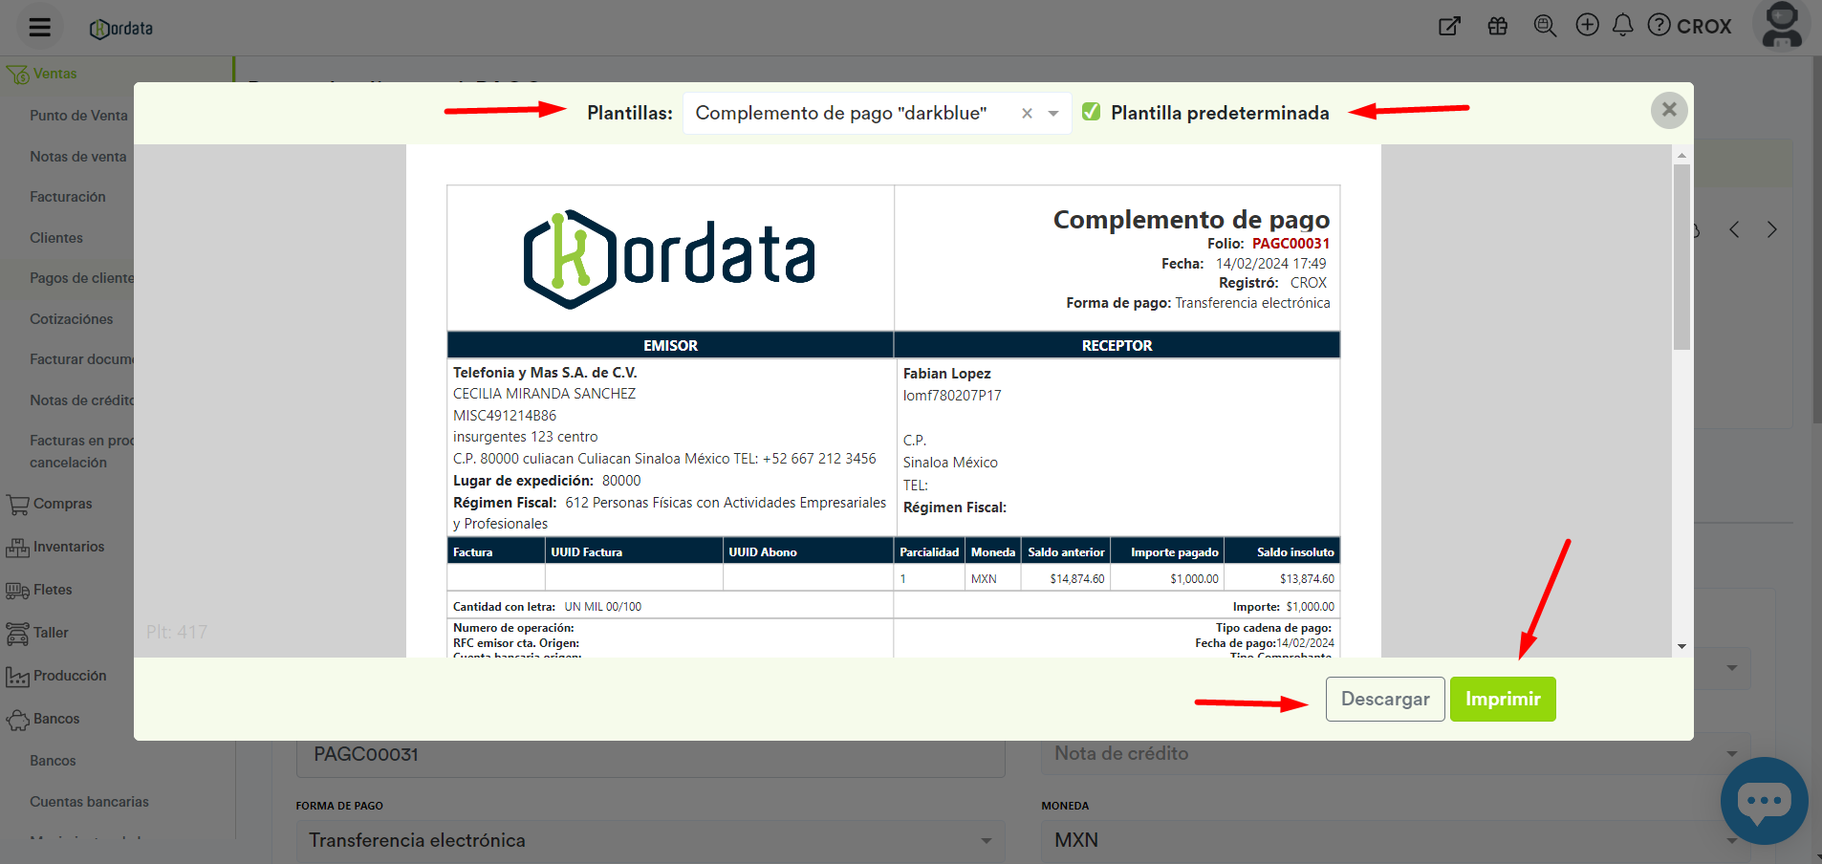The image size is (1822, 864).
Task: Open Compras in the sidebar
Action: coord(62,504)
